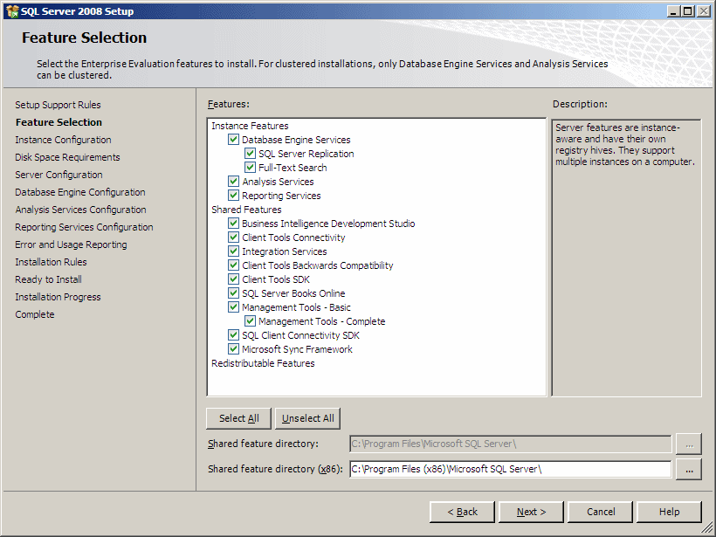The image size is (716, 537).
Task: Proceed with the Next button
Action: pyautogui.click(x=531, y=512)
